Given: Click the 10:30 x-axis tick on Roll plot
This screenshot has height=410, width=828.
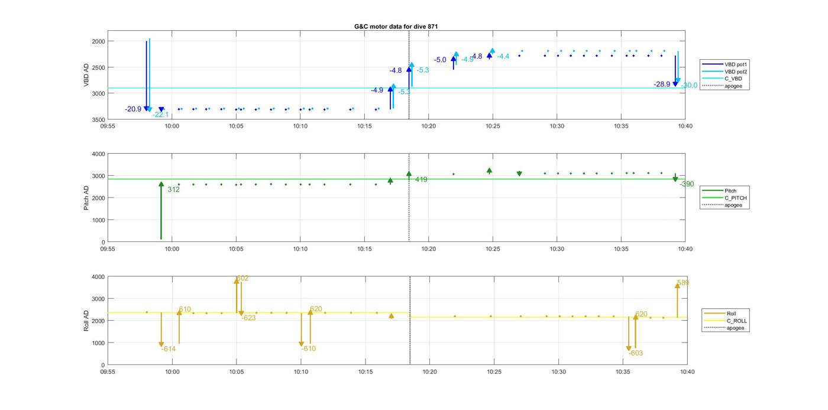Looking at the screenshot, I should (559, 372).
